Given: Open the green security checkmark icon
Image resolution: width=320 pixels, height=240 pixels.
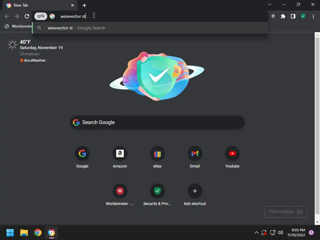Looking at the screenshot, I should pyautogui.click(x=303, y=16).
